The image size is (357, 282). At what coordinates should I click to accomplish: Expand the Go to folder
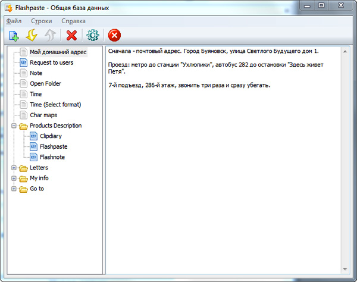tap(14, 189)
